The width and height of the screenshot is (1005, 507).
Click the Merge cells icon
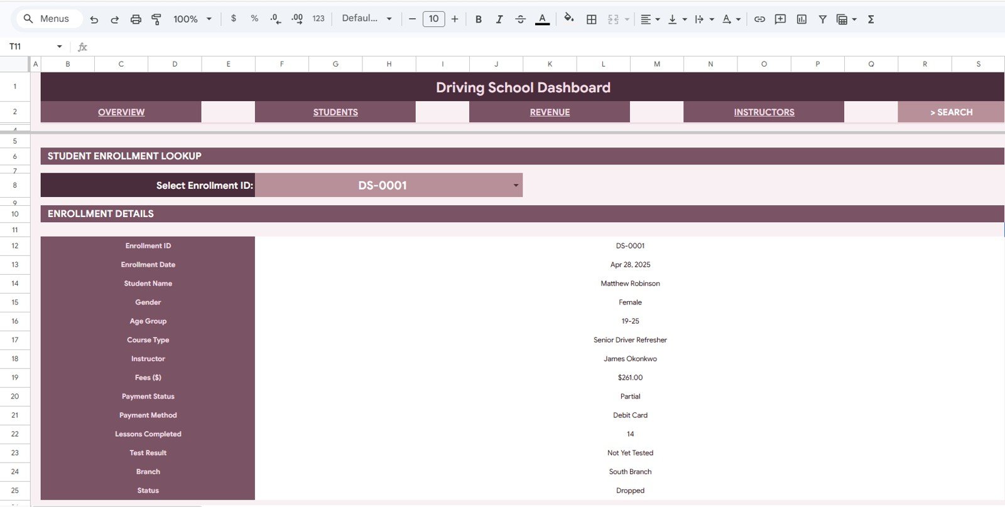point(613,19)
